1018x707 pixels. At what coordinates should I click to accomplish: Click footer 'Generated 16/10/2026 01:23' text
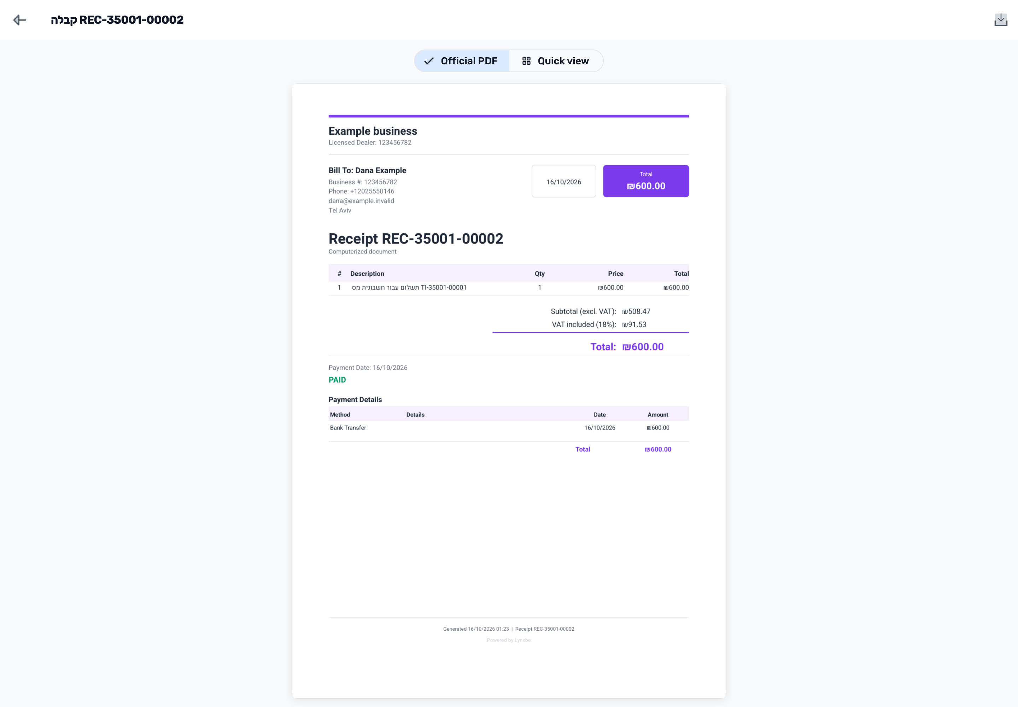[476, 629]
